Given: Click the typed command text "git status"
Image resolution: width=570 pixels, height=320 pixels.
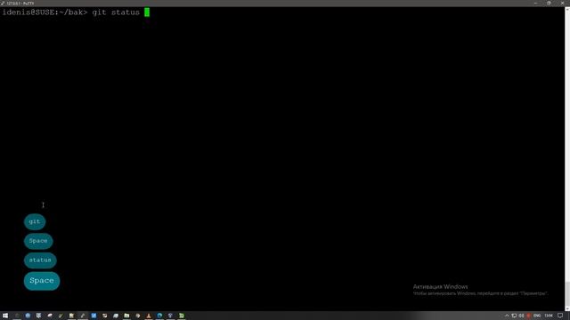Looking at the screenshot, I should (116, 12).
